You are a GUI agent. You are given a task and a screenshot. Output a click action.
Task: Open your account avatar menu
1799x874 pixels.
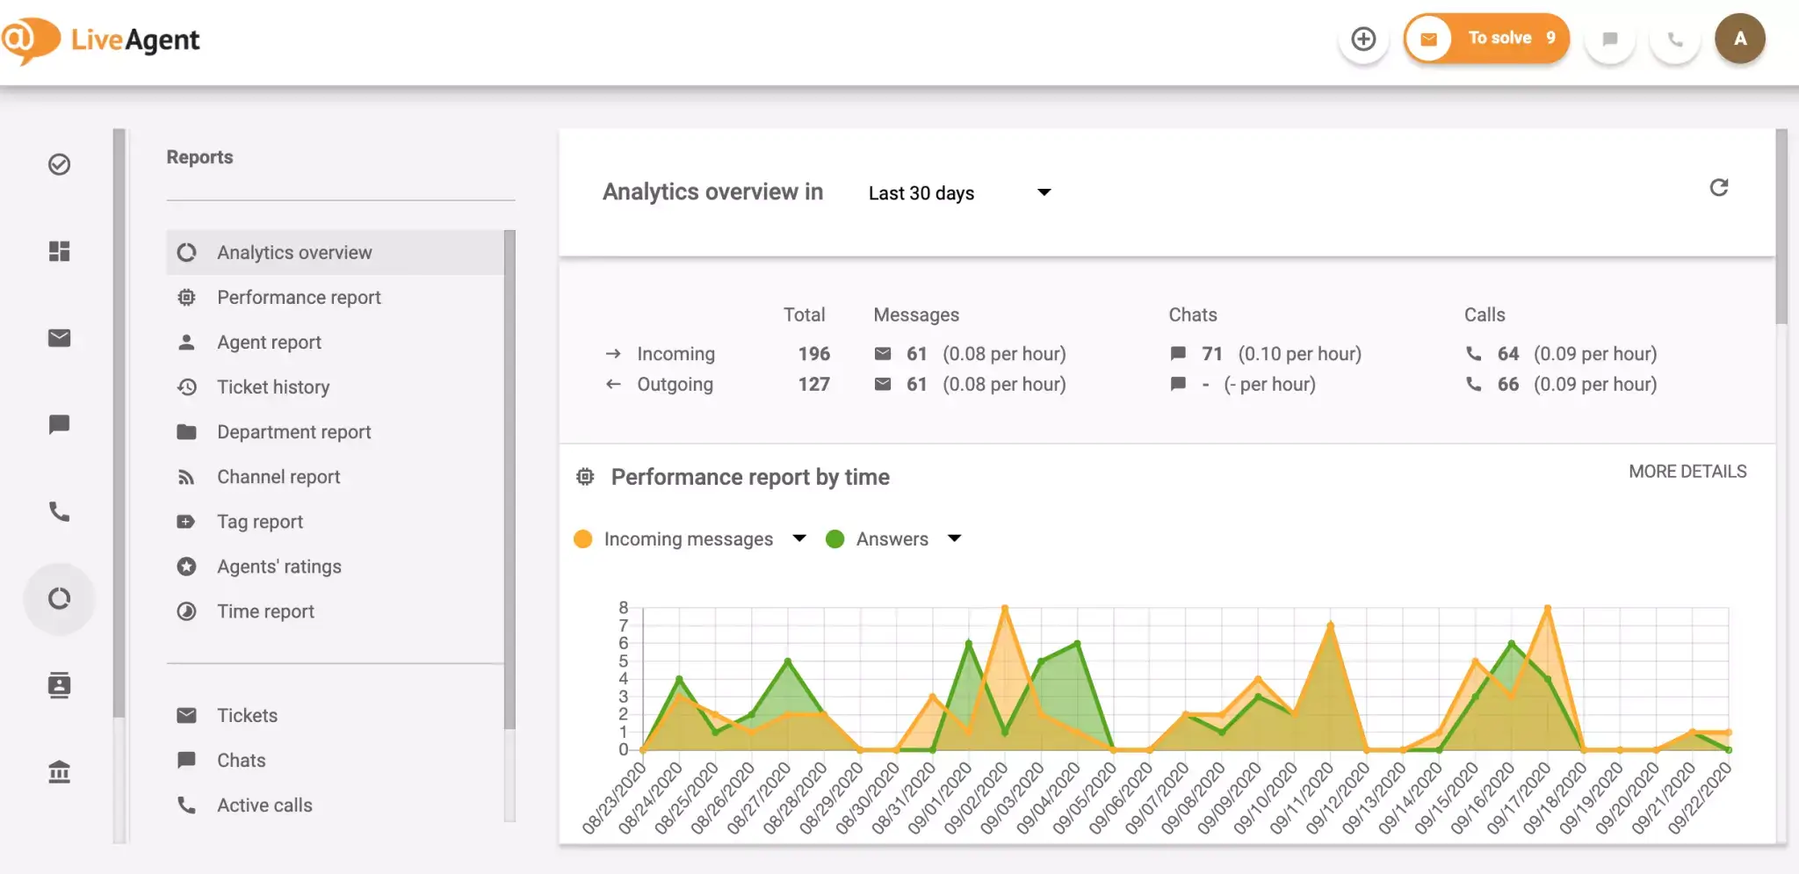(x=1740, y=39)
